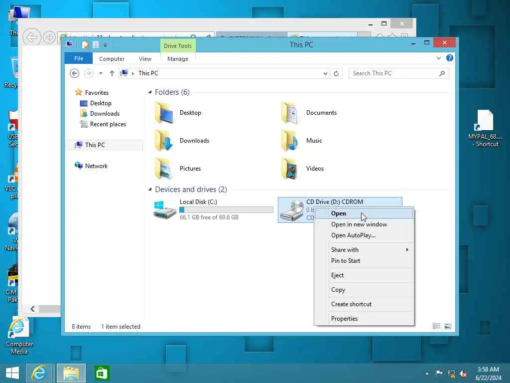Click the New folder quick access icon
The width and height of the screenshot is (510, 383).
click(96, 45)
